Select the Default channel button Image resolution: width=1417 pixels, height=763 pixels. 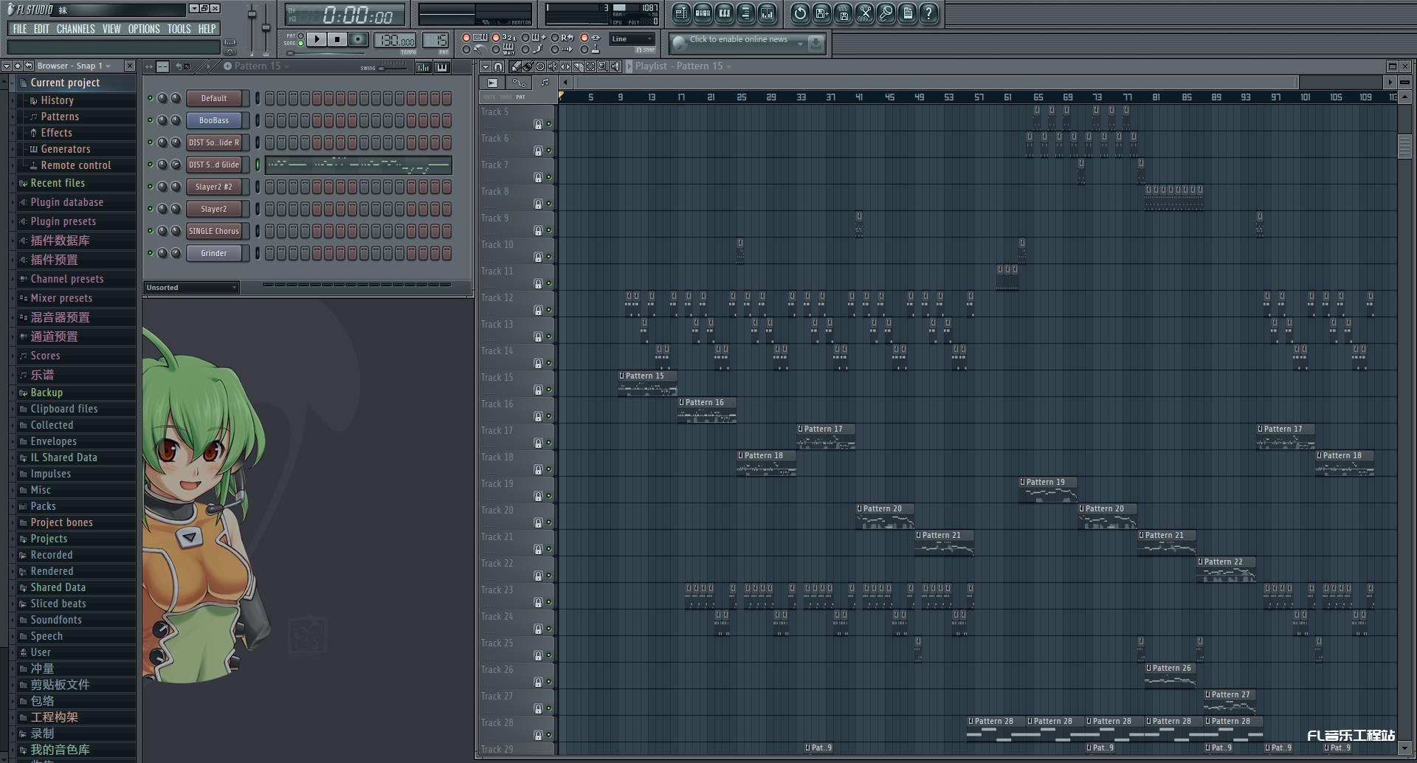point(214,98)
